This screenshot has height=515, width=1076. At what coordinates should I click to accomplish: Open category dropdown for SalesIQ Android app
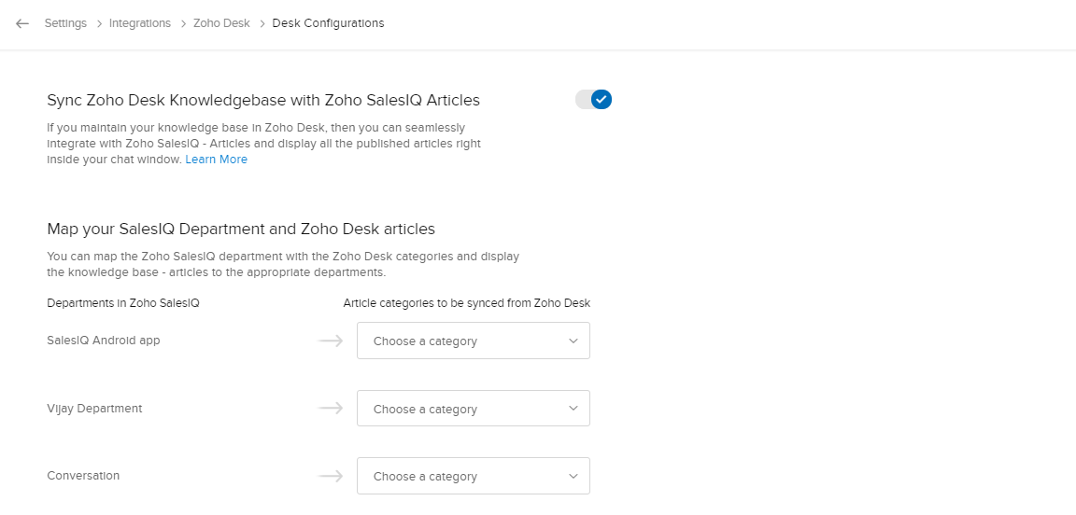tap(473, 341)
